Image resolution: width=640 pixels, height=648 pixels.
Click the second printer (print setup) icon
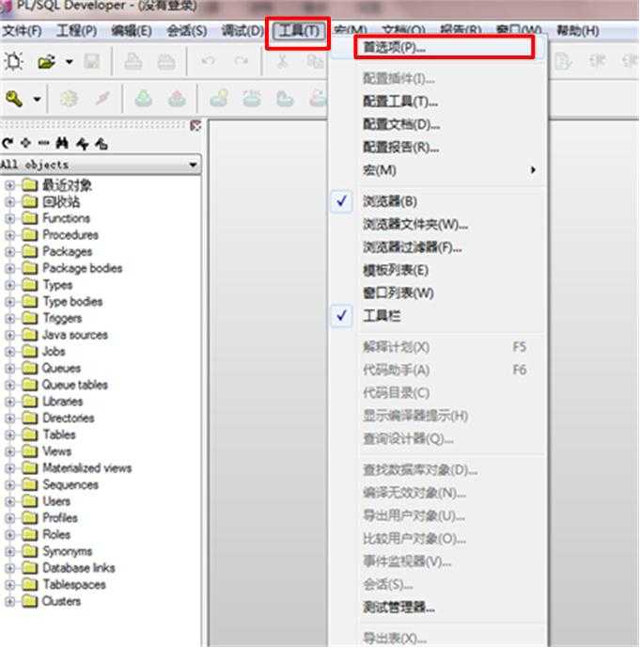point(166,62)
